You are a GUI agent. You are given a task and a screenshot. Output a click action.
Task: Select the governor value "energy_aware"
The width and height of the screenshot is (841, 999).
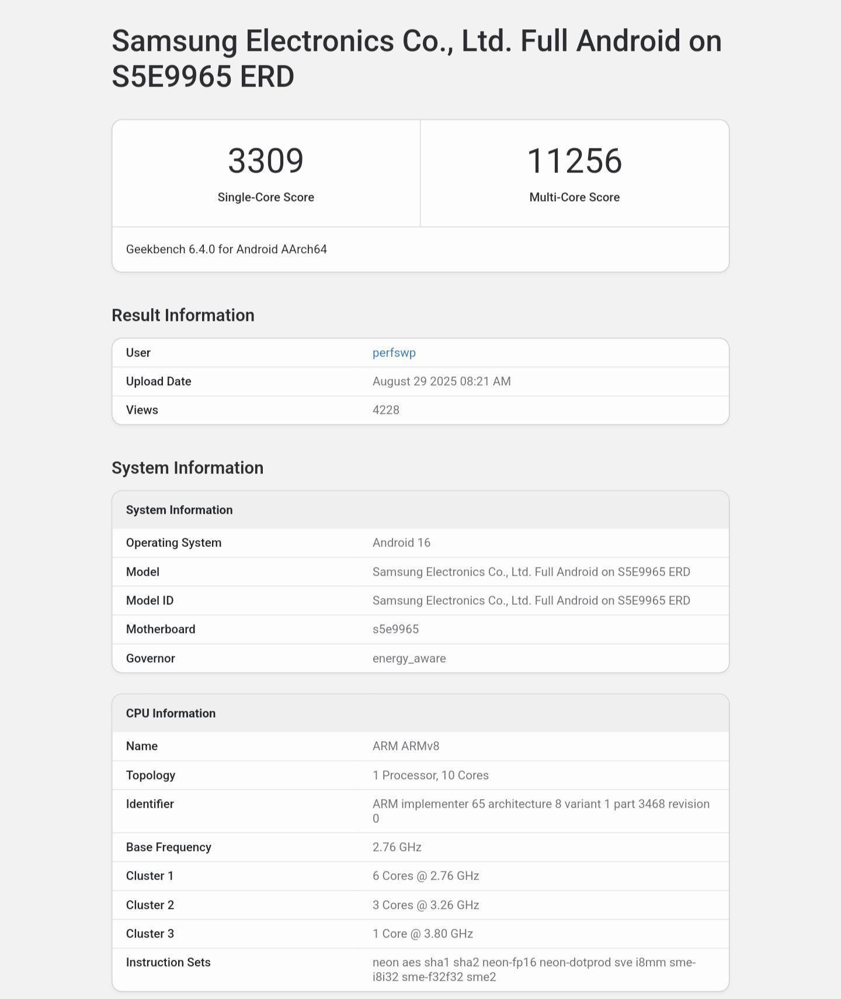[409, 658]
